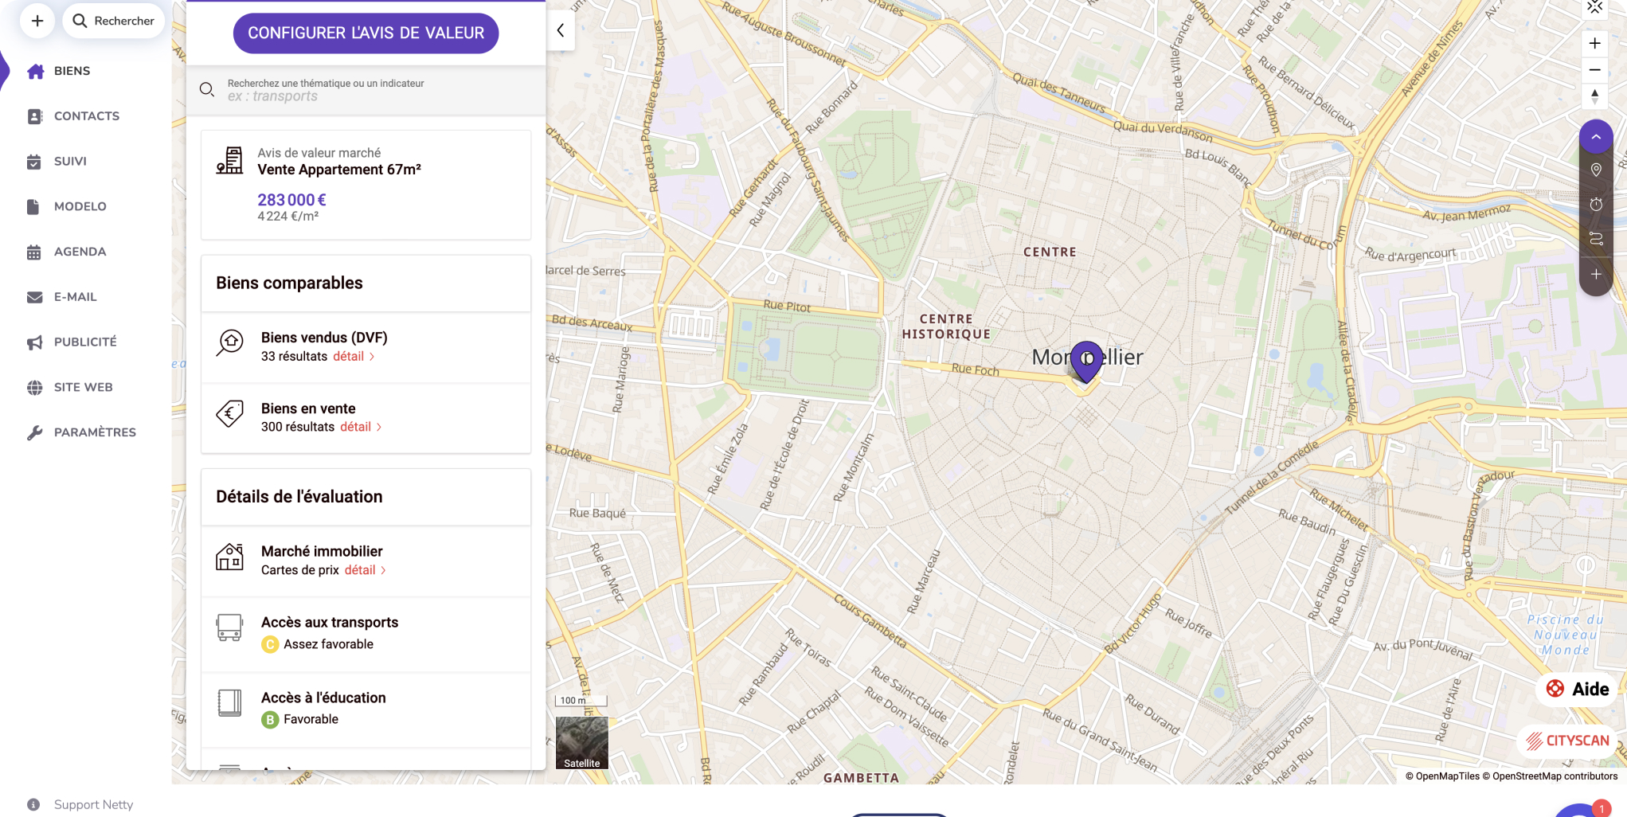This screenshot has height=817, width=1627.
Task: Click the stopwatch isochrone tool
Action: (1596, 205)
